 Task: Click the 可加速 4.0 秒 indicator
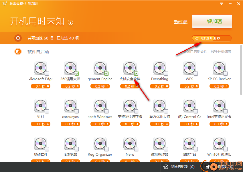click(212, 38)
